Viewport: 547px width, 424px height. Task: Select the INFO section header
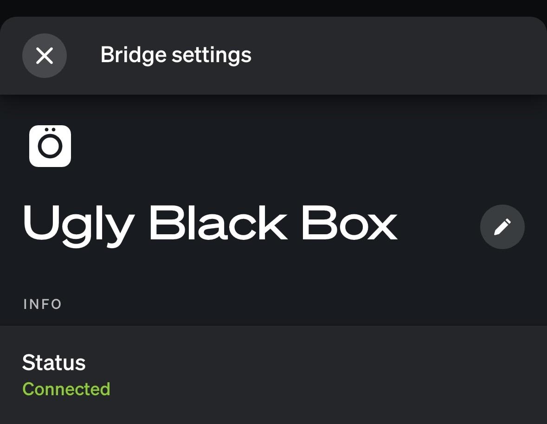pyautogui.click(x=43, y=304)
